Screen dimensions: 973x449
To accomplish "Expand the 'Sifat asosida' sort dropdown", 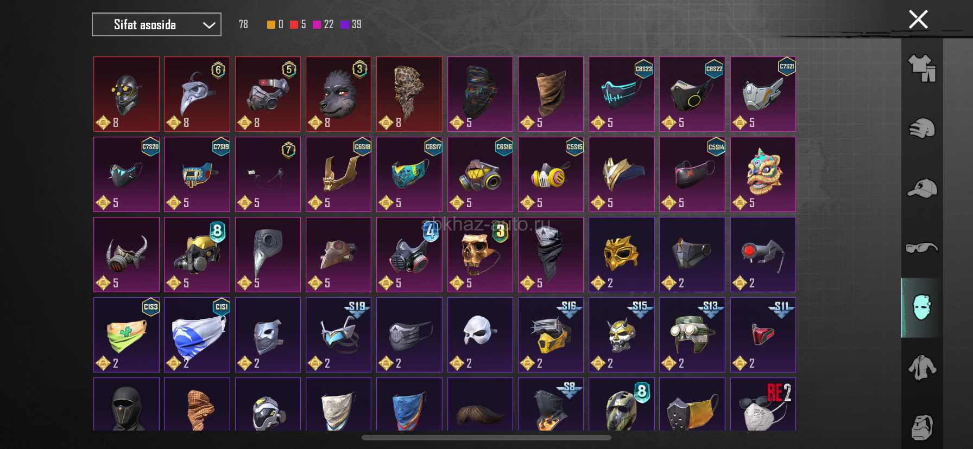I will (156, 24).
